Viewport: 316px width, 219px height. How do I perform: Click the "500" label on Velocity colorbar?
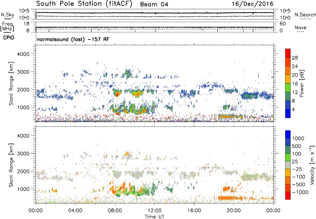pyautogui.click(x=296, y=146)
